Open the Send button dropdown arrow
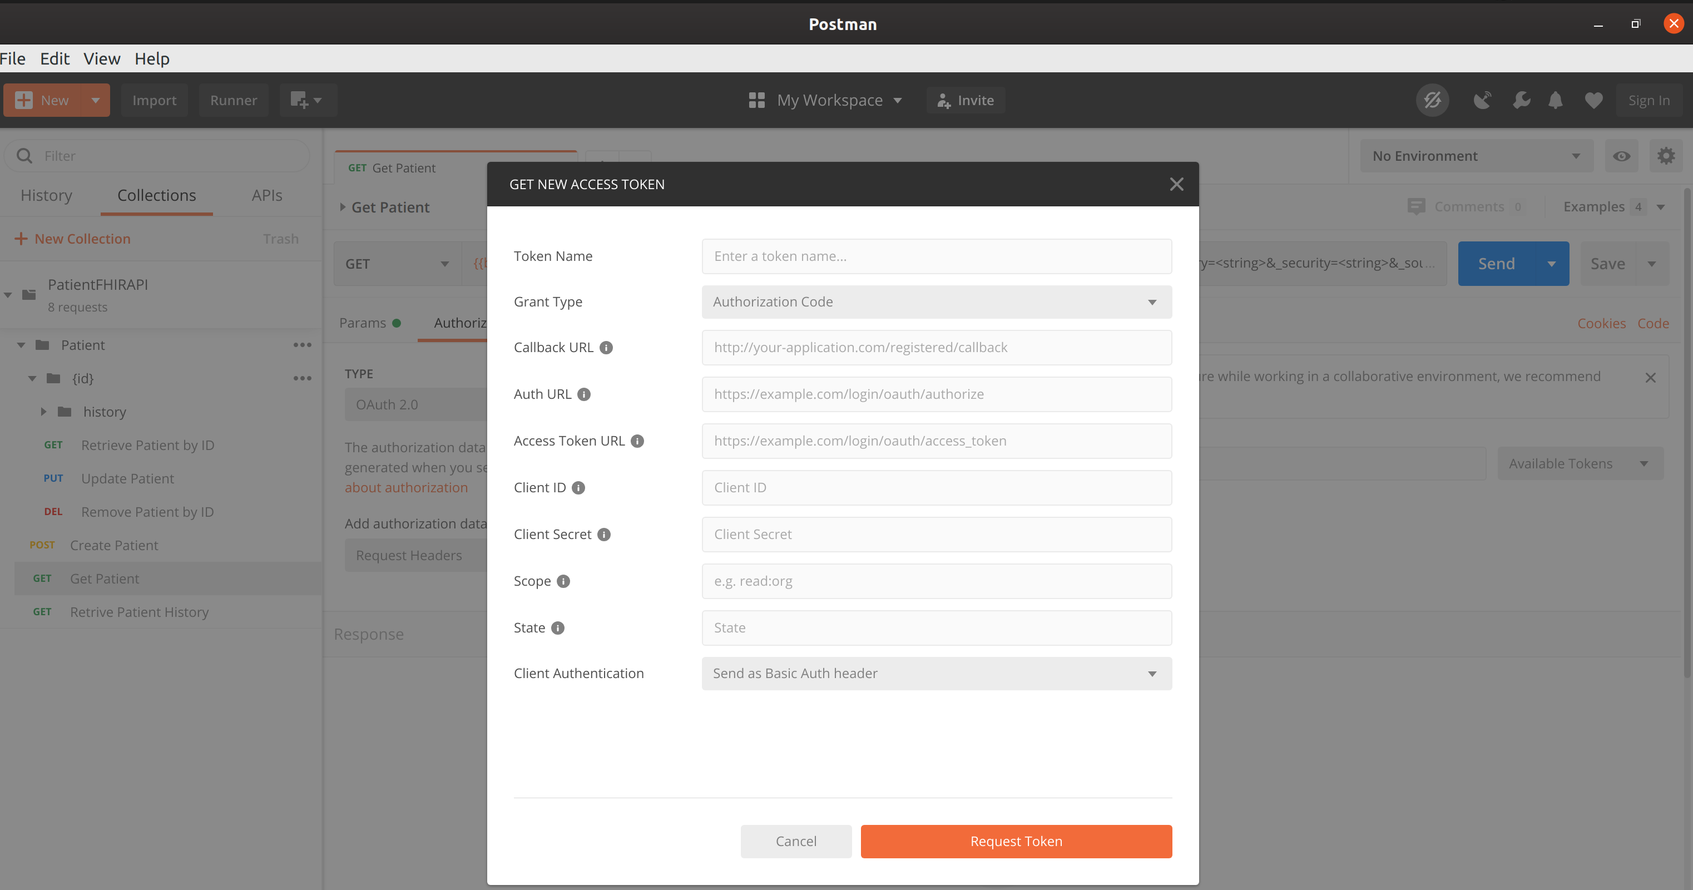1693x890 pixels. coord(1551,264)
